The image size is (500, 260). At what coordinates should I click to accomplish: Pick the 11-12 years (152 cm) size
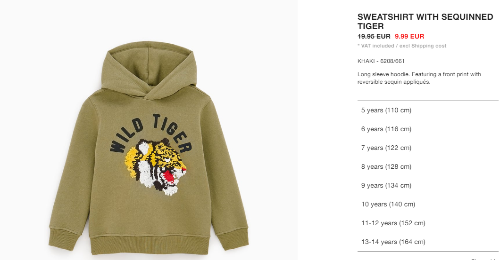point(428,223)
